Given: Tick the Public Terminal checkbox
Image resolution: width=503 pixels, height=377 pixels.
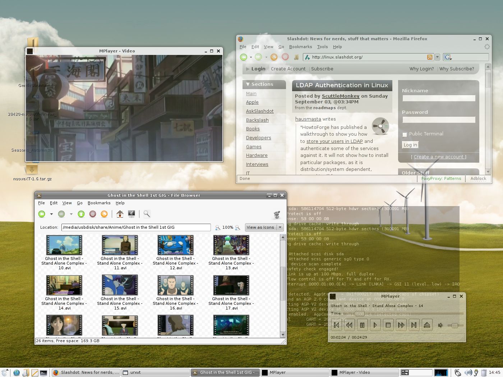Looking at the screenshot, I should (405, 134).
